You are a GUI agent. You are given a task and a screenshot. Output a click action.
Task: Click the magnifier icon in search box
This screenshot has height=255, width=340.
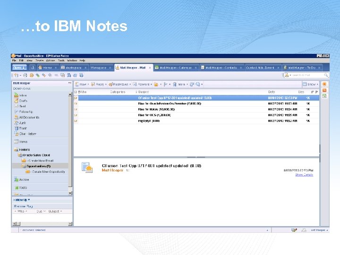tap(326, 75)
